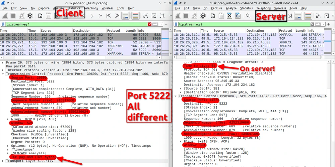Click close capture file icon in server window
Screen dimensions: 335x167
[229, 16]
